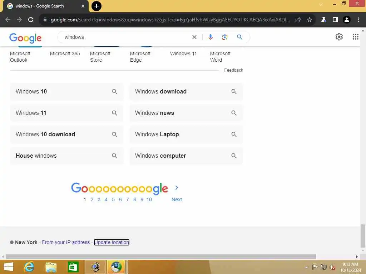Click the Next results link
Viewport: 366px width, 274px height.
coord(177,200)
